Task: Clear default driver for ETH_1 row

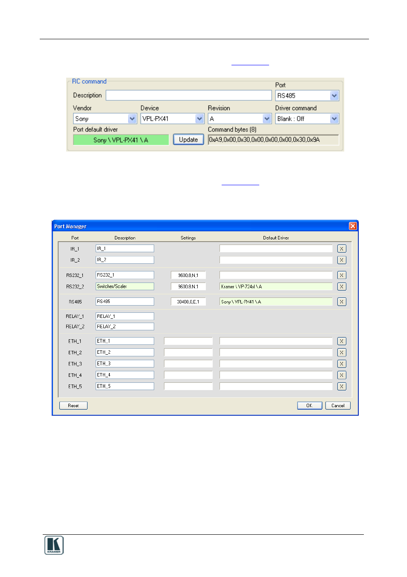Action: (x=342, y=341)
